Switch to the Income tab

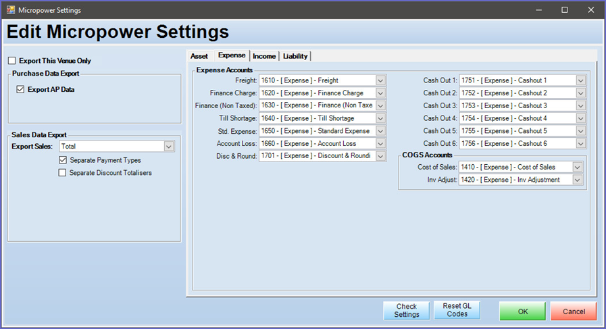[x=264, y=56]
